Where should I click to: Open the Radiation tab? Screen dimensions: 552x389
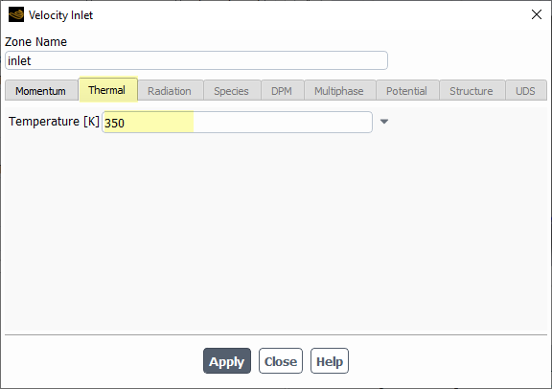pyautogui.click(x=171, y=91)
